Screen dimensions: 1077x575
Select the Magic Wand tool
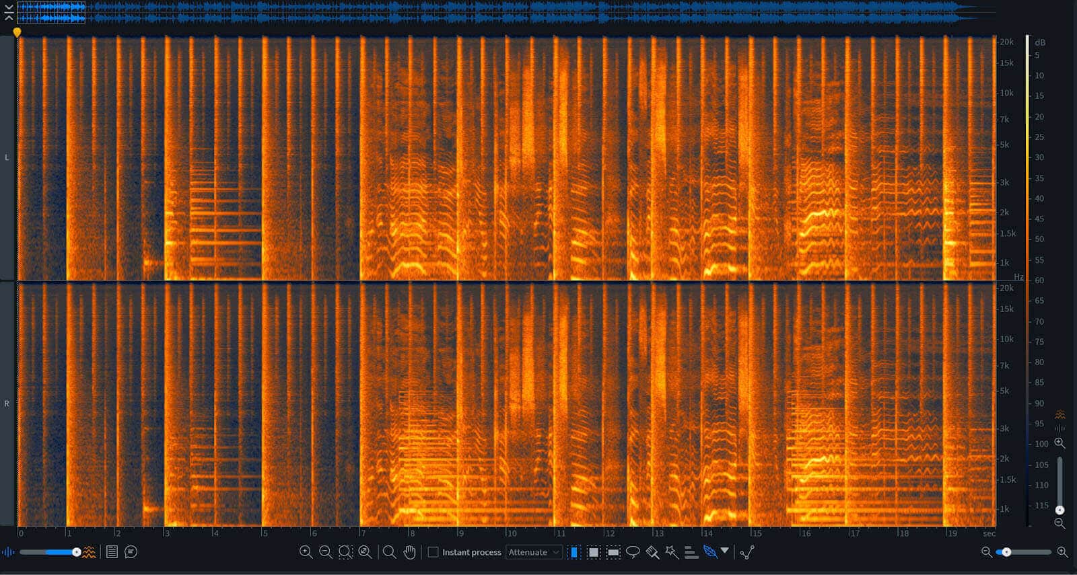672,552
